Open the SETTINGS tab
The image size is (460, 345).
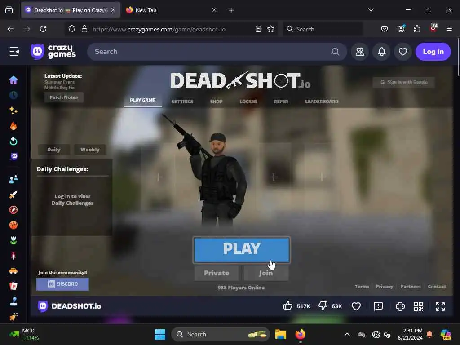pos(182,102)
